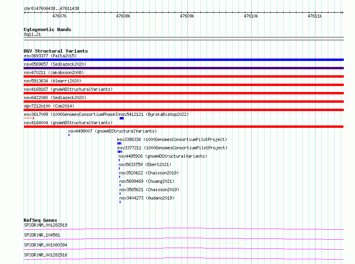Click the nsv6569657 (Sedlazeck2020) label
Image resolution: width=355 pixels, height=264 pixels.
(55, 64)
